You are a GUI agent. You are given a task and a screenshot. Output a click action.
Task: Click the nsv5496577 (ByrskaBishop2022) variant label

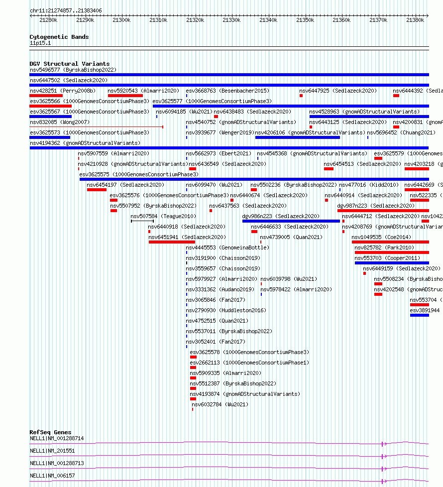coord(73,70)
